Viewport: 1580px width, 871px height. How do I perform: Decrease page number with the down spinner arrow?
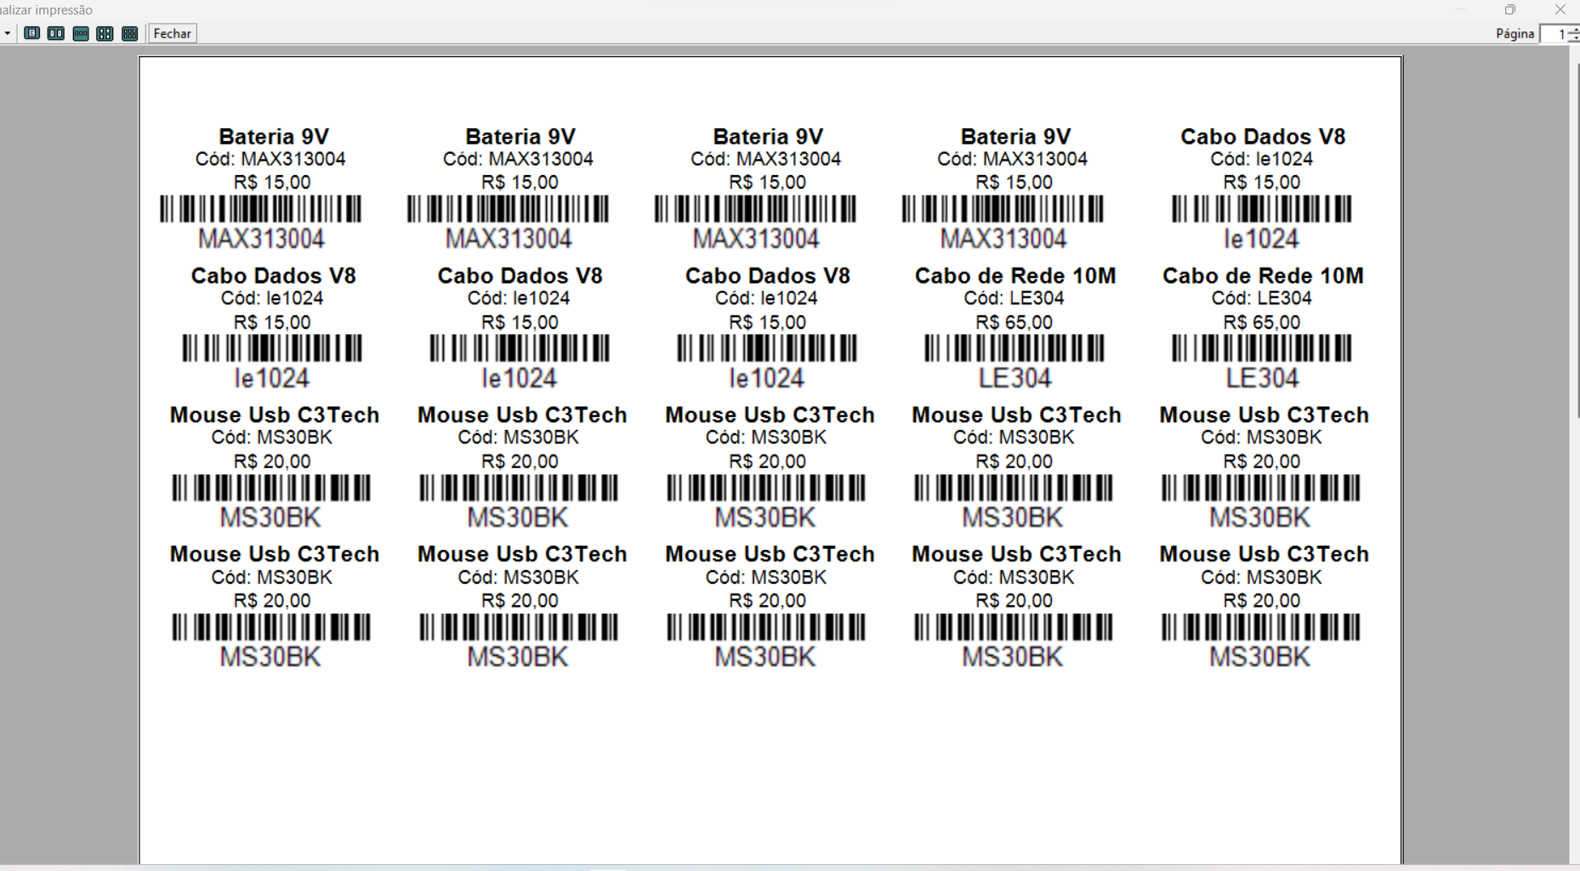(x=1574, y=38)
